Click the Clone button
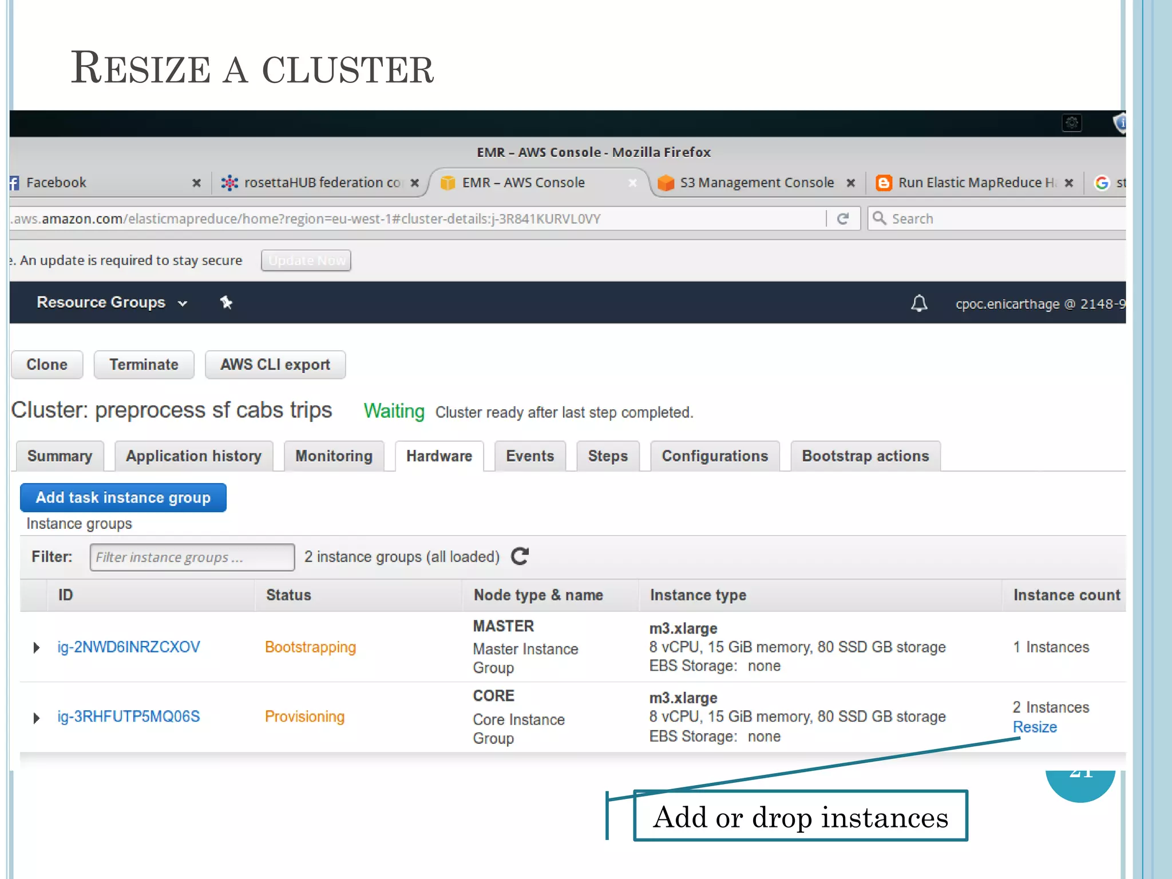 pos(47,365)
